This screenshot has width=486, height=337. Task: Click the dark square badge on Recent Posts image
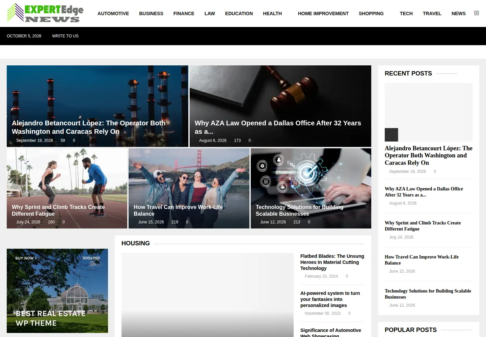[x=391, y=135]
